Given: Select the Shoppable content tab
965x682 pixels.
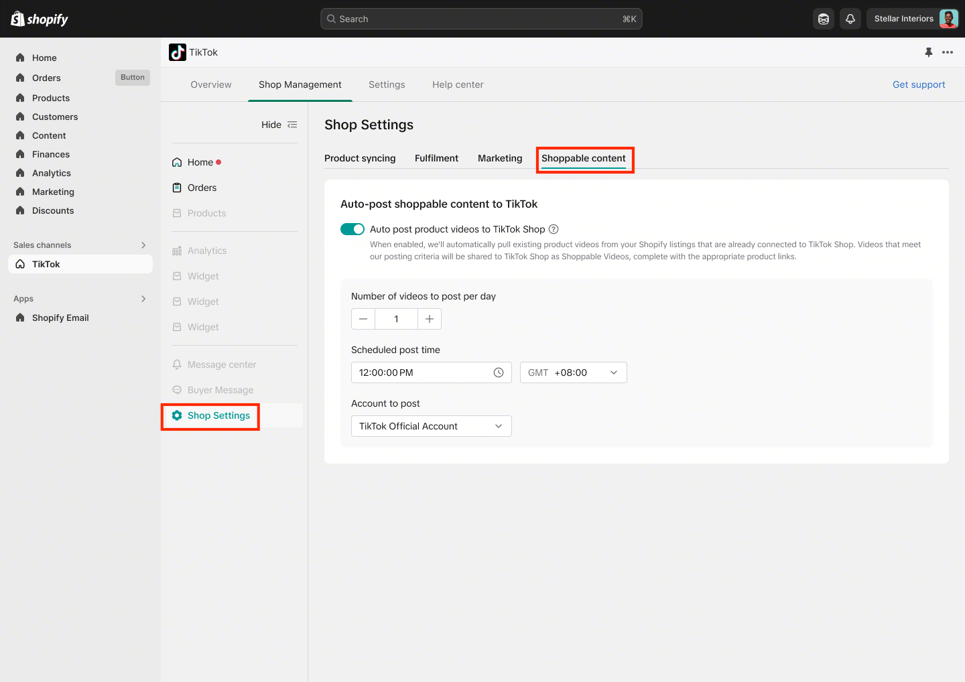Looking at the screenshot, I should click(x=584, y=158).
